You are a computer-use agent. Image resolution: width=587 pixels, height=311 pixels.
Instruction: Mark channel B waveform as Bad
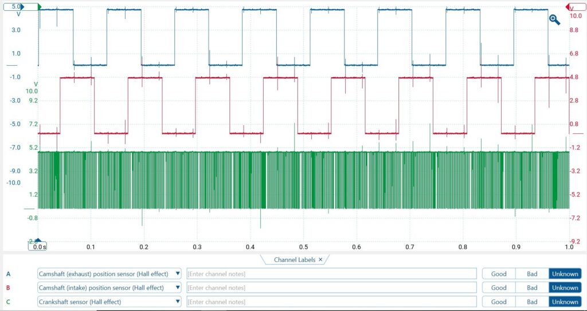click(532, 288)
